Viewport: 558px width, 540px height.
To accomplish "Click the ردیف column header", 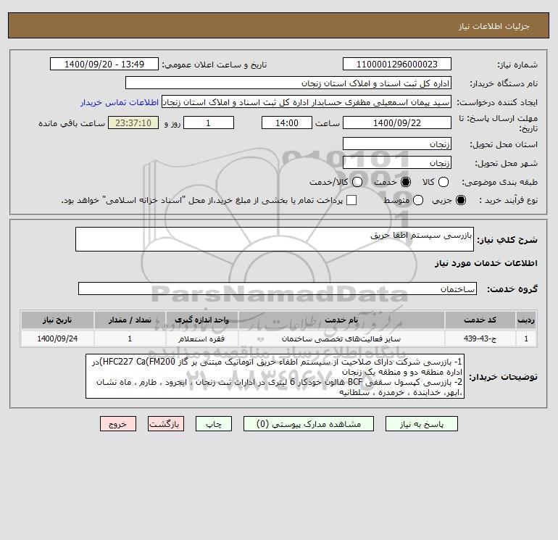I will point(526,320).
